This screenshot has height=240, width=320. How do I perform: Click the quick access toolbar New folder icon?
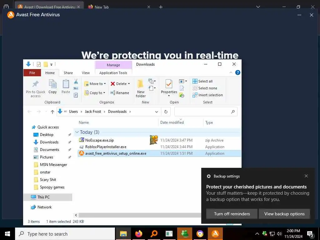46,64
